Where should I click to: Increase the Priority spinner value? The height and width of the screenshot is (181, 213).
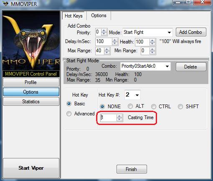point(104,31)
